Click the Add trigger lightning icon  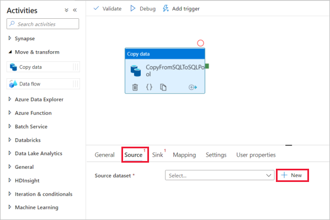(166, 8)
